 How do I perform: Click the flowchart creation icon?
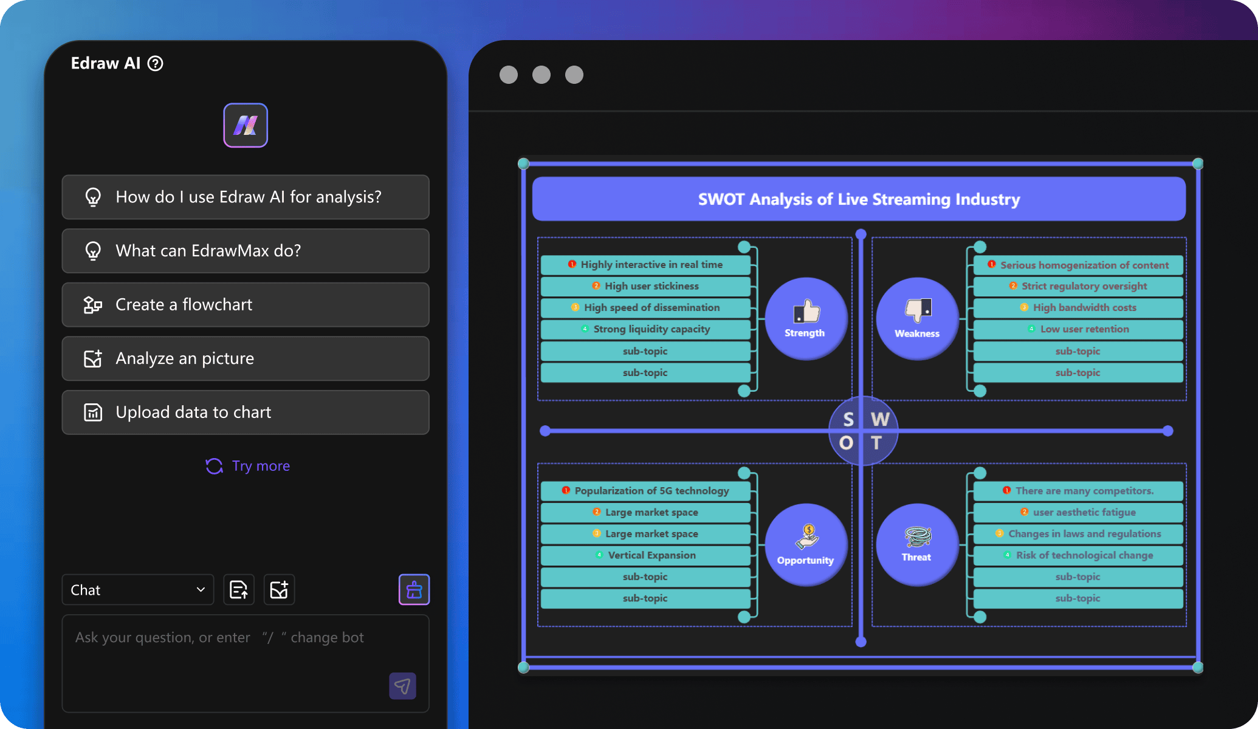93,304
